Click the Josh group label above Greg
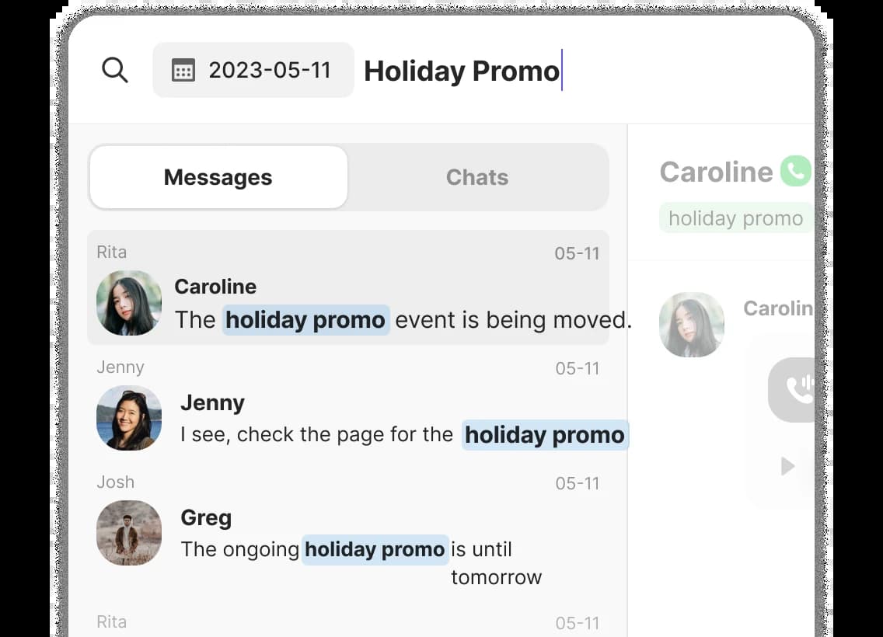This screenshot has width=883, height=637. point(116,482)
